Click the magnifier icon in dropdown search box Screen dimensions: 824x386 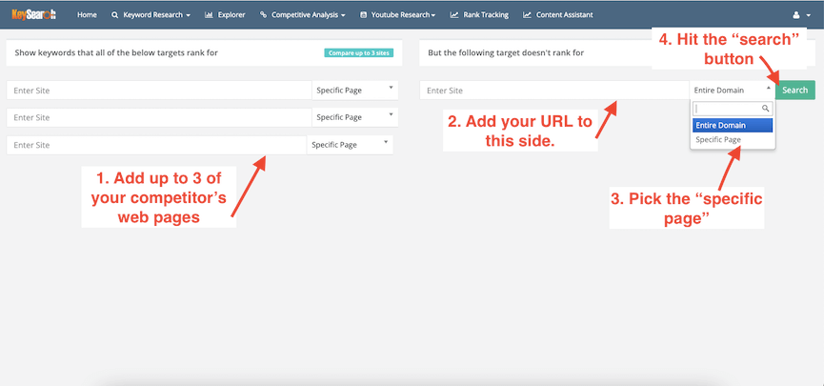[x=766, y=109]
